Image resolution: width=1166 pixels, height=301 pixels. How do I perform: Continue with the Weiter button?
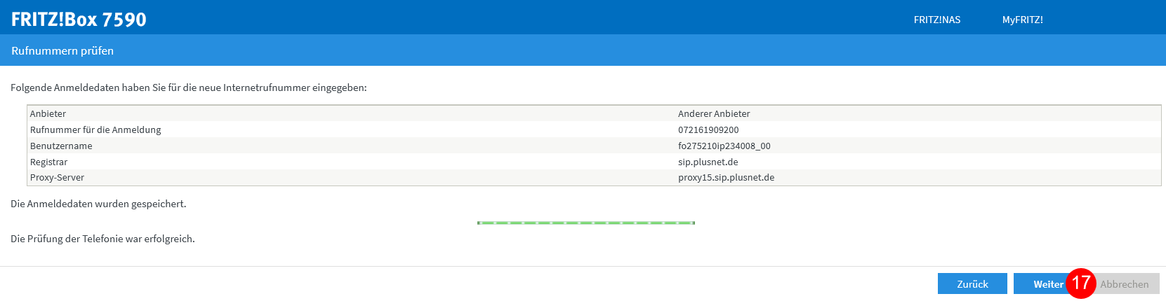tap(1042, 283)
